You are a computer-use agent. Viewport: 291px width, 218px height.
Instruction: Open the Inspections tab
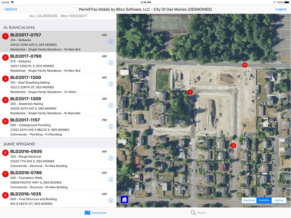pos(95,213)
